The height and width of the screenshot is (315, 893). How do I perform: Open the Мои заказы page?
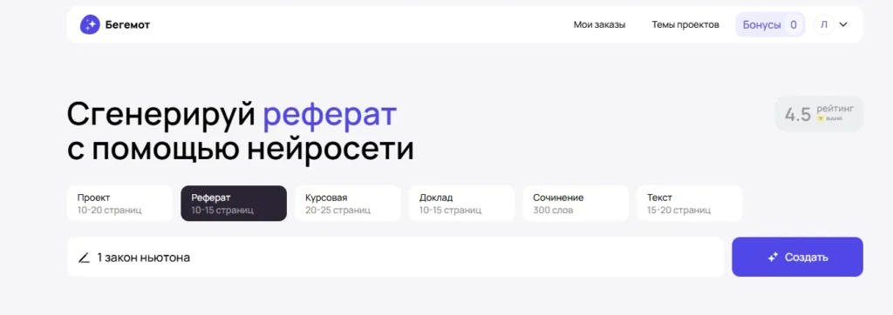click(x=599, y=24)
